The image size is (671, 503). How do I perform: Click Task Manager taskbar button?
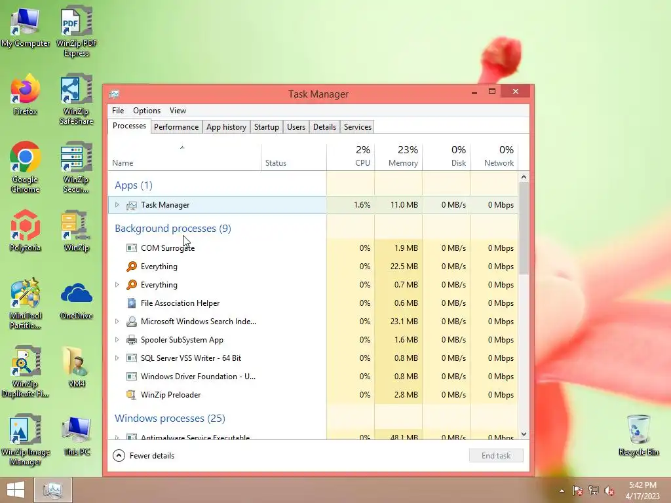[x=53, y=490]
